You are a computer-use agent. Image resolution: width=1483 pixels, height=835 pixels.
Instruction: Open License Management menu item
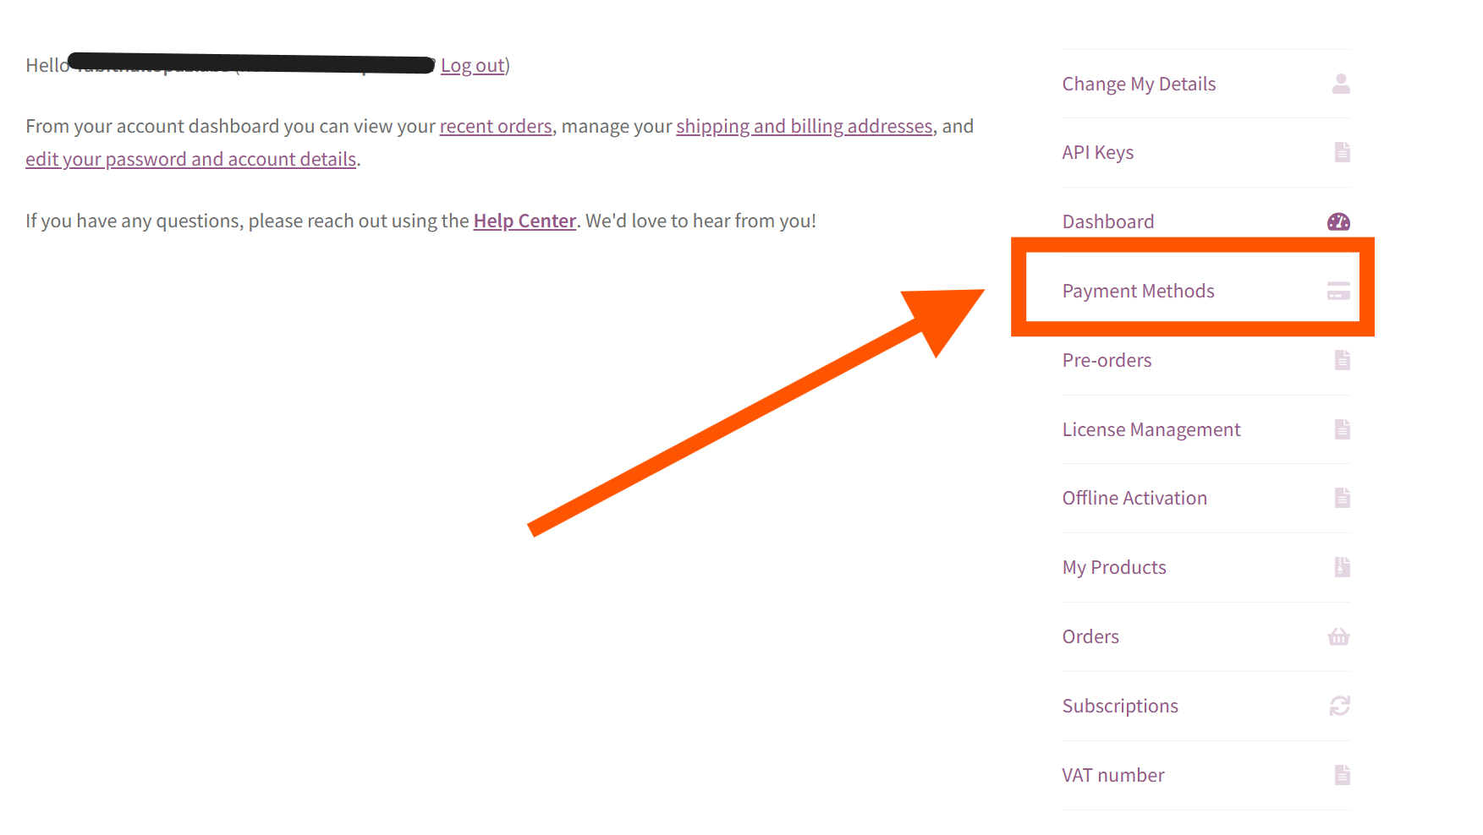[x=1151, y=429]
